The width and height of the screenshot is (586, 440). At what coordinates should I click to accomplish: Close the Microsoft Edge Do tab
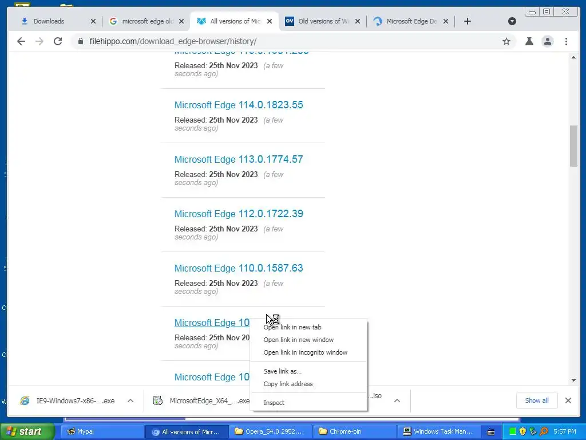tap(446, 21)
